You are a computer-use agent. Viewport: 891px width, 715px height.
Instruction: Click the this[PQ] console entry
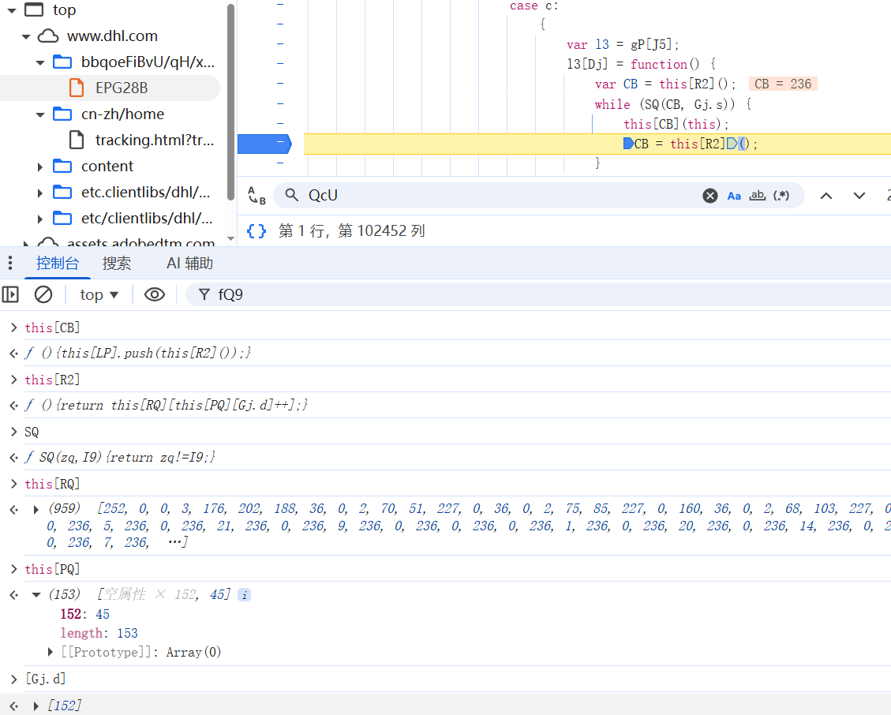(52, 570)
